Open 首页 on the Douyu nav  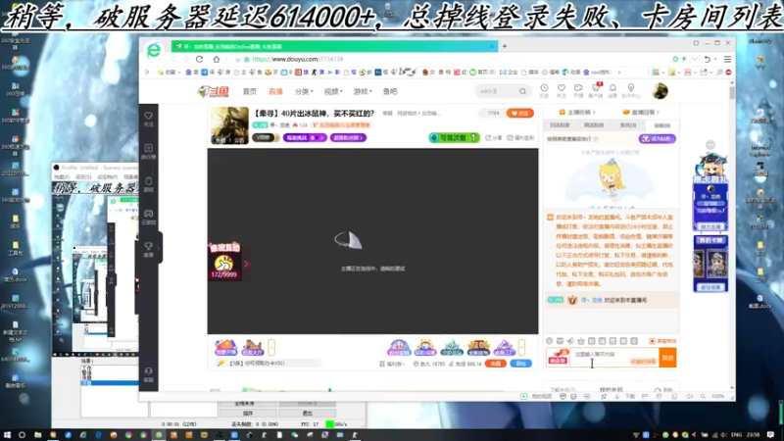point(250,91)
